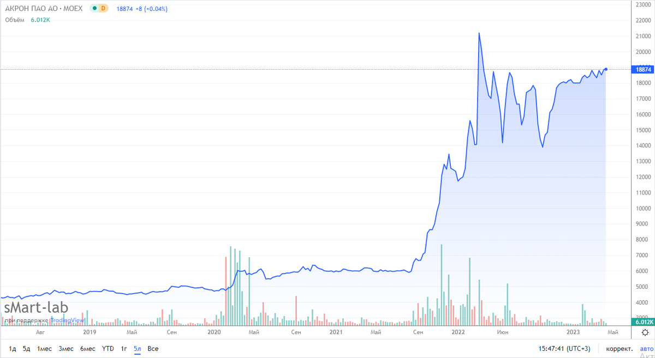Click the latest price dot on line
Image resolution: width=655 pixels, height=358 pixels.
[x=606, y=69]
